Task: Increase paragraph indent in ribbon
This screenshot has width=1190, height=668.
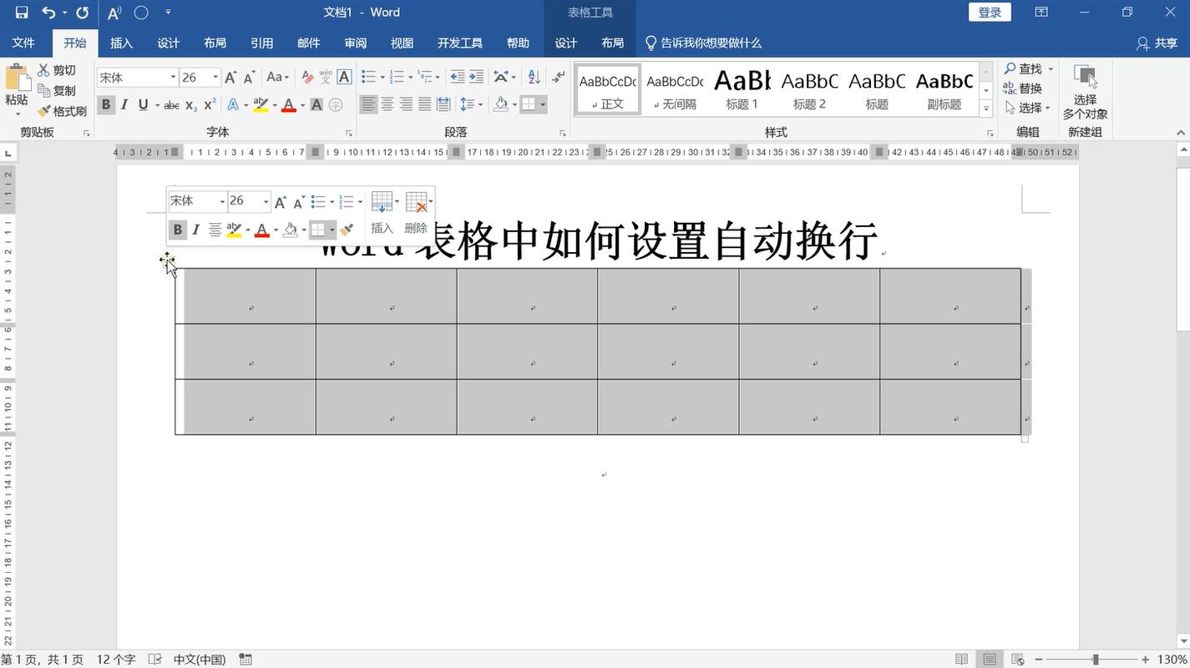Action: [476, 77]
